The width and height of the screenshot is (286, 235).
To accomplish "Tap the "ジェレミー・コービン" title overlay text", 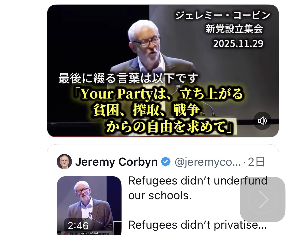I will pyautogui.click(x=222, y=16).
